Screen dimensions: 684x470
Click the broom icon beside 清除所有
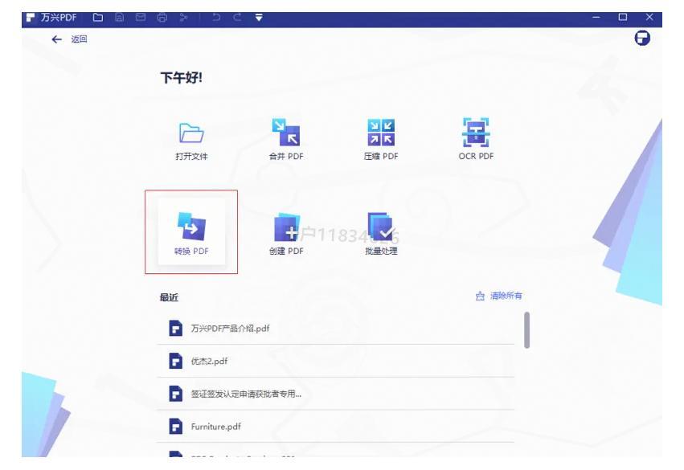480,296
